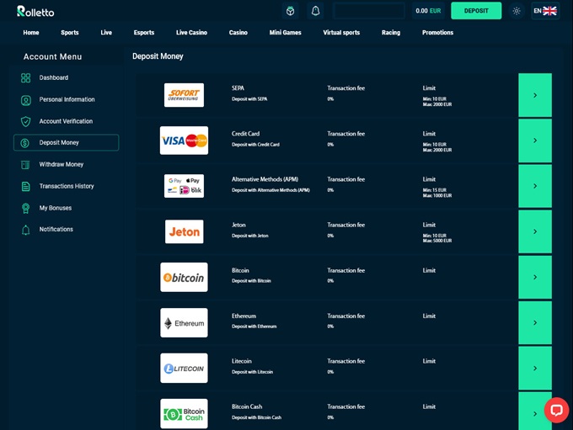Click the bonus cube icon in header

click(x=291, y=11)
